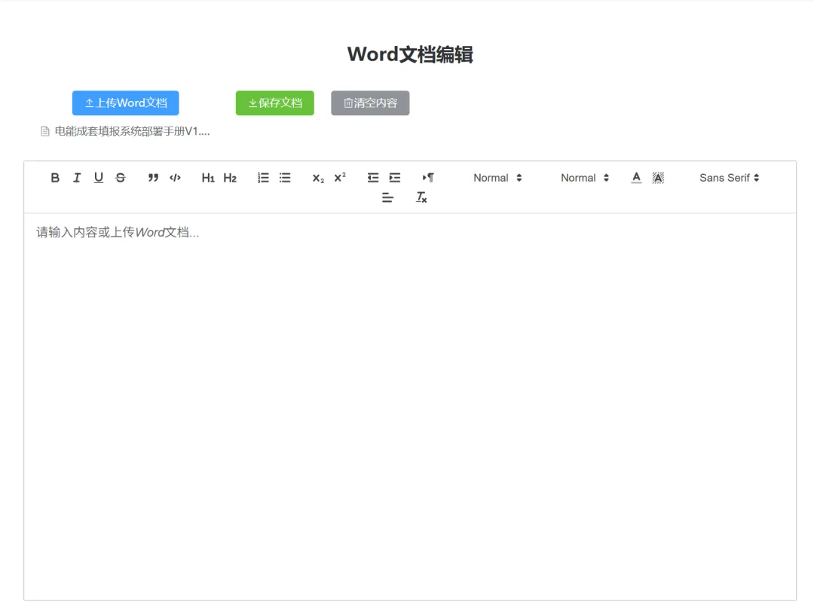This screenshot has width=814, height=614.
Task: Open the second Normal header dropdown
Action: tap(585, 178)
